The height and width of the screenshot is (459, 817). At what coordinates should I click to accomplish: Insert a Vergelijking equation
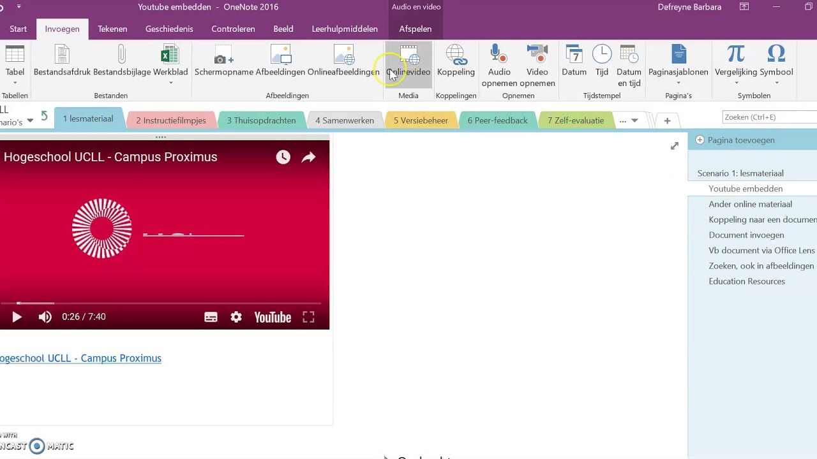[x=736, y=65]
